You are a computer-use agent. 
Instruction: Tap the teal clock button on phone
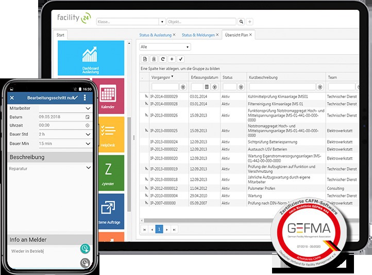(x=85, y=248)
